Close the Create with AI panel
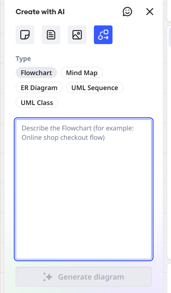This screenshot has height=293, width=171. pos(150,12)
